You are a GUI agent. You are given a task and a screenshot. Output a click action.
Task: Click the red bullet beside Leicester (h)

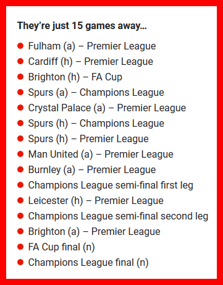coord(20,200)
